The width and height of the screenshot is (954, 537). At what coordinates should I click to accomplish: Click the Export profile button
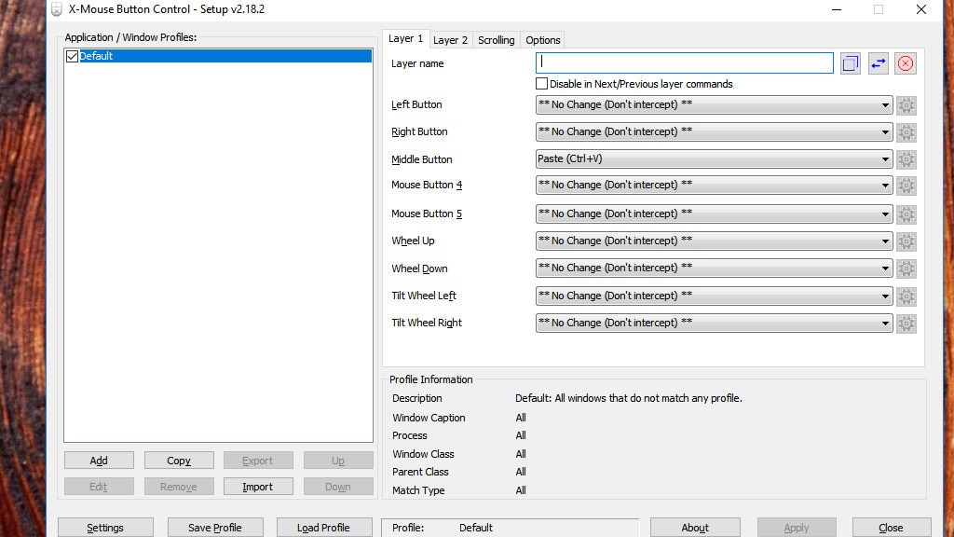click(258, 461)
